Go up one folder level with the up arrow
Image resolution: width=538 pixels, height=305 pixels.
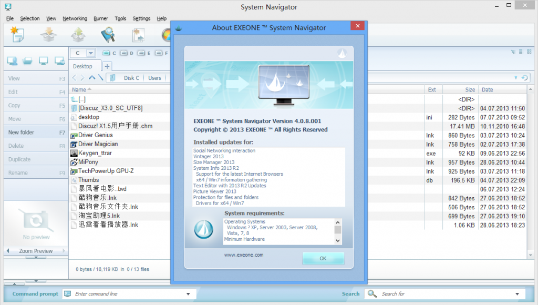coord(92,78)
